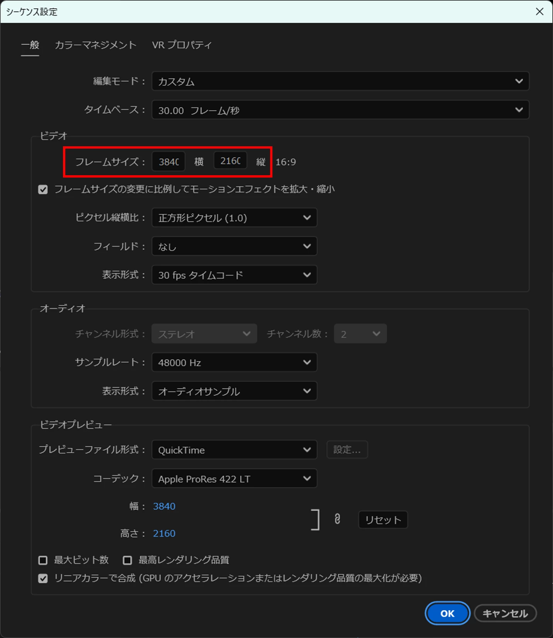The image size is (553, 638).
Task: Open the 編集モード dropdown showing カスタム
Action: click(x=340, y=81)
